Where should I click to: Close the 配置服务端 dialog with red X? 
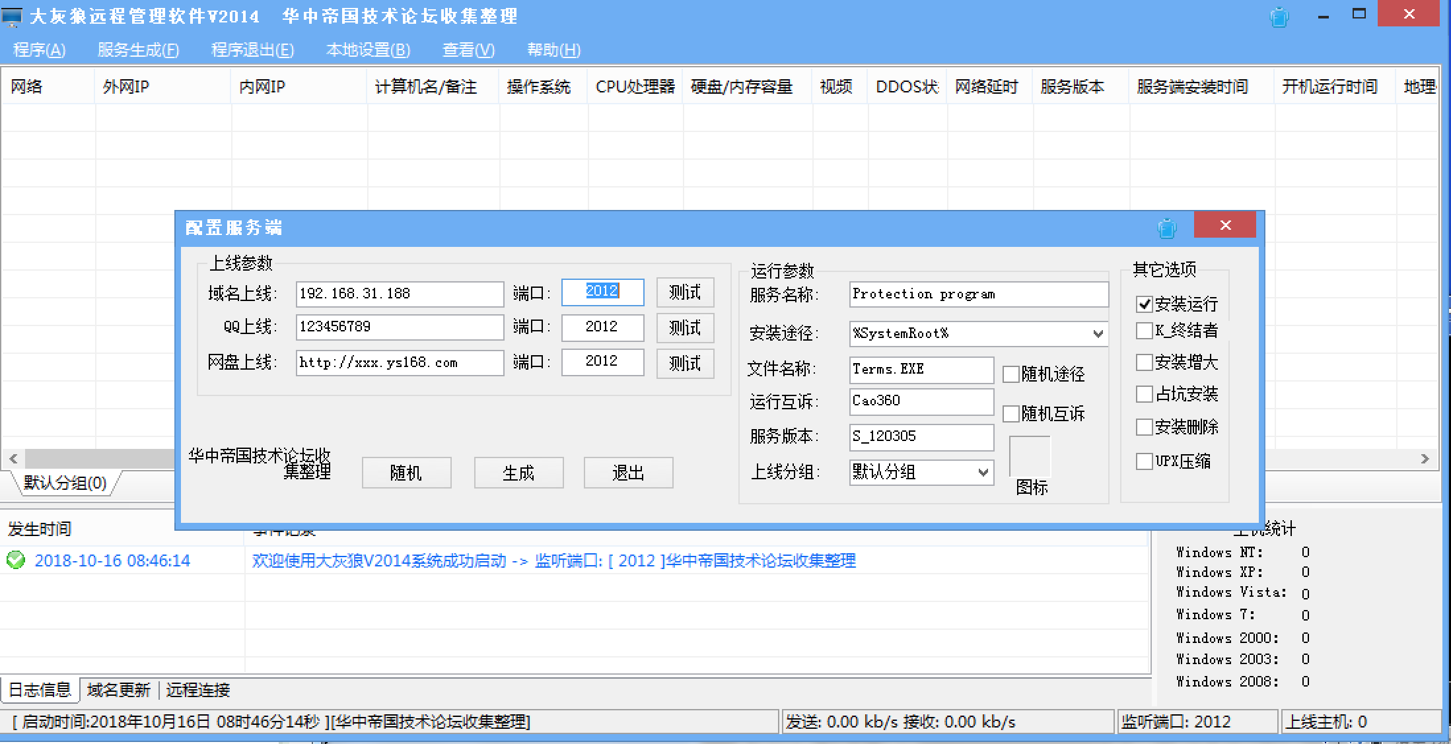(x=1225, y=225)
